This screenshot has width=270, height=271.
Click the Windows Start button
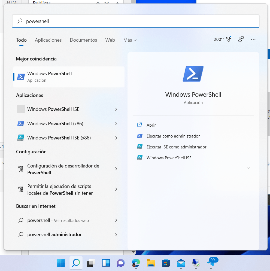point(61,263)
